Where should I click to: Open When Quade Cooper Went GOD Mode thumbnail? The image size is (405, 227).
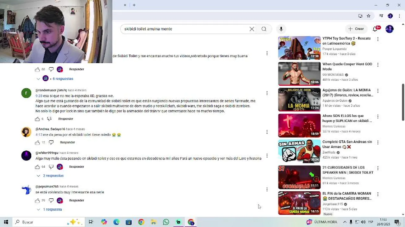(299, 74)
